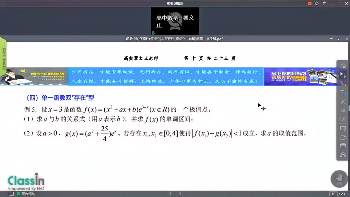Go to previous page with left chevron
This screenshot has height=197, width=350.
click(170, 193)
